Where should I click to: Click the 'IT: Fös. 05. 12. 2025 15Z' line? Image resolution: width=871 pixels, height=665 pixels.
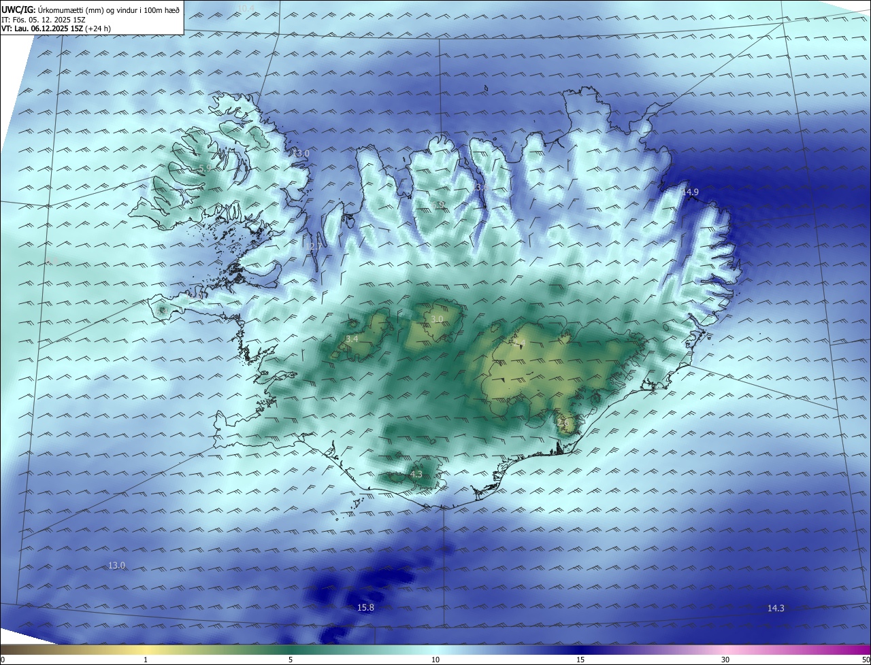(43, 20)
